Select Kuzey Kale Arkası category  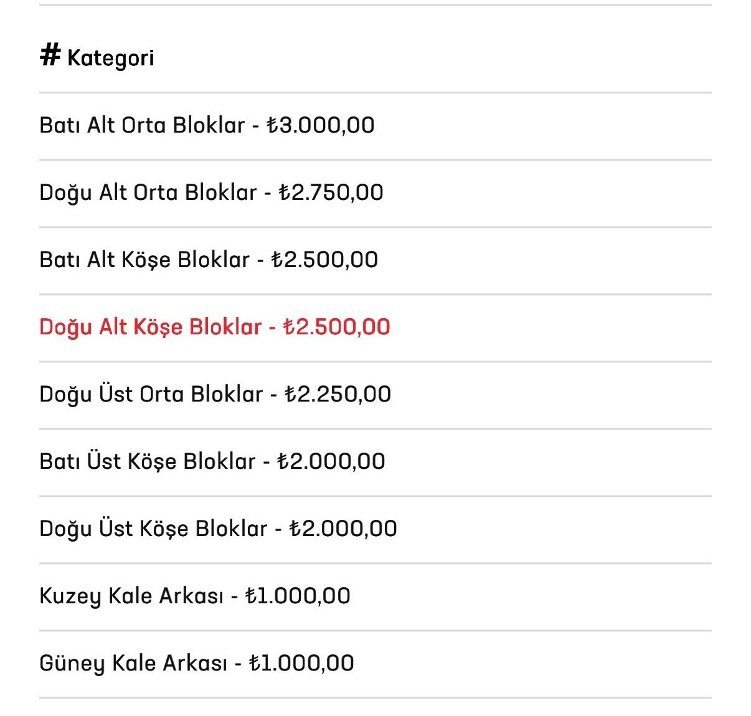pos(375,596)
